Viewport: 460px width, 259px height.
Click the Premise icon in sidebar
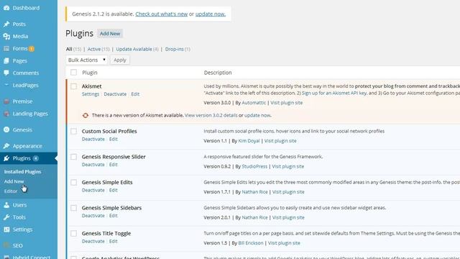click(x=6, y=101)
